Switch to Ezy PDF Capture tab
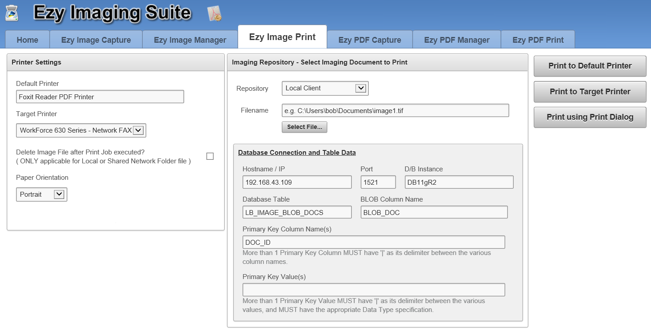Screen dimensions: 651x332 click(370, 40)
